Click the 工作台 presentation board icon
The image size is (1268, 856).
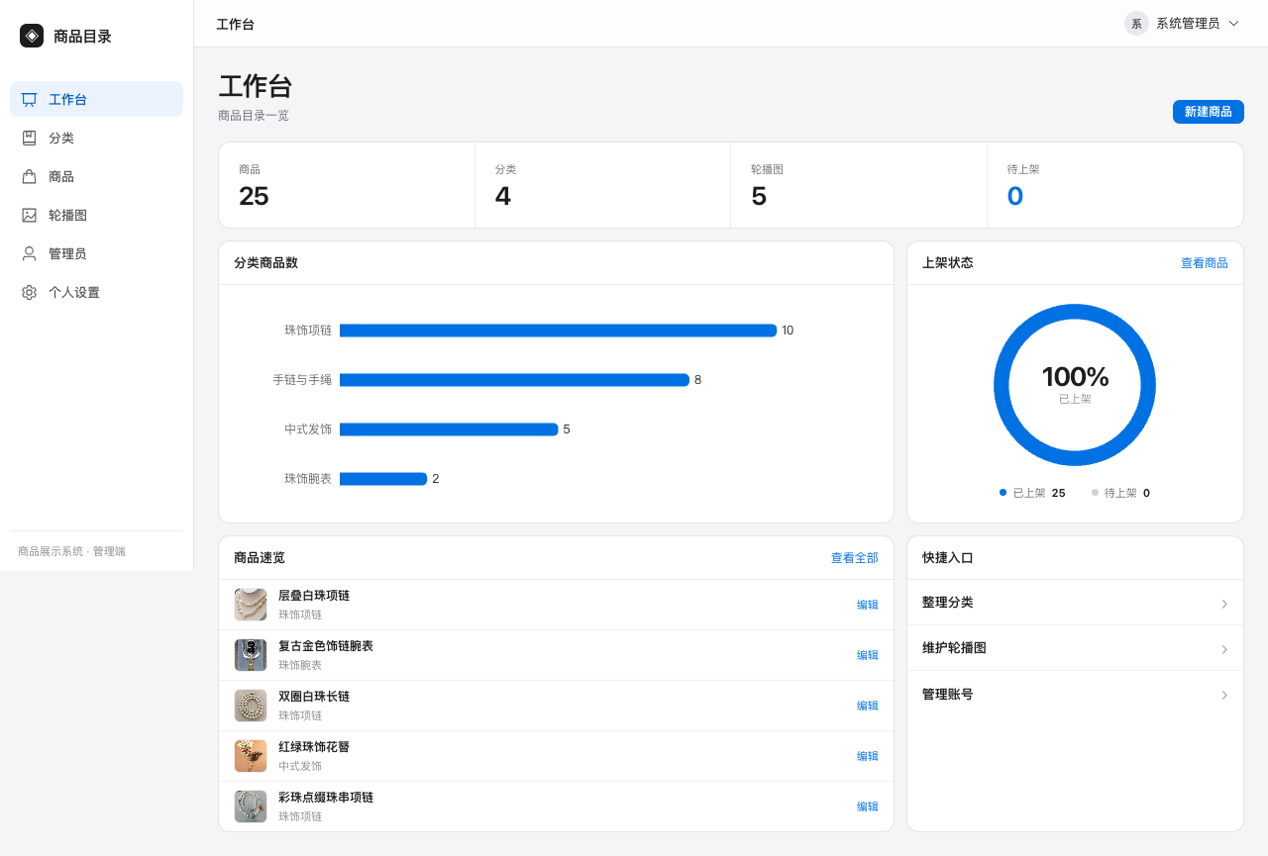coord(30,99)
